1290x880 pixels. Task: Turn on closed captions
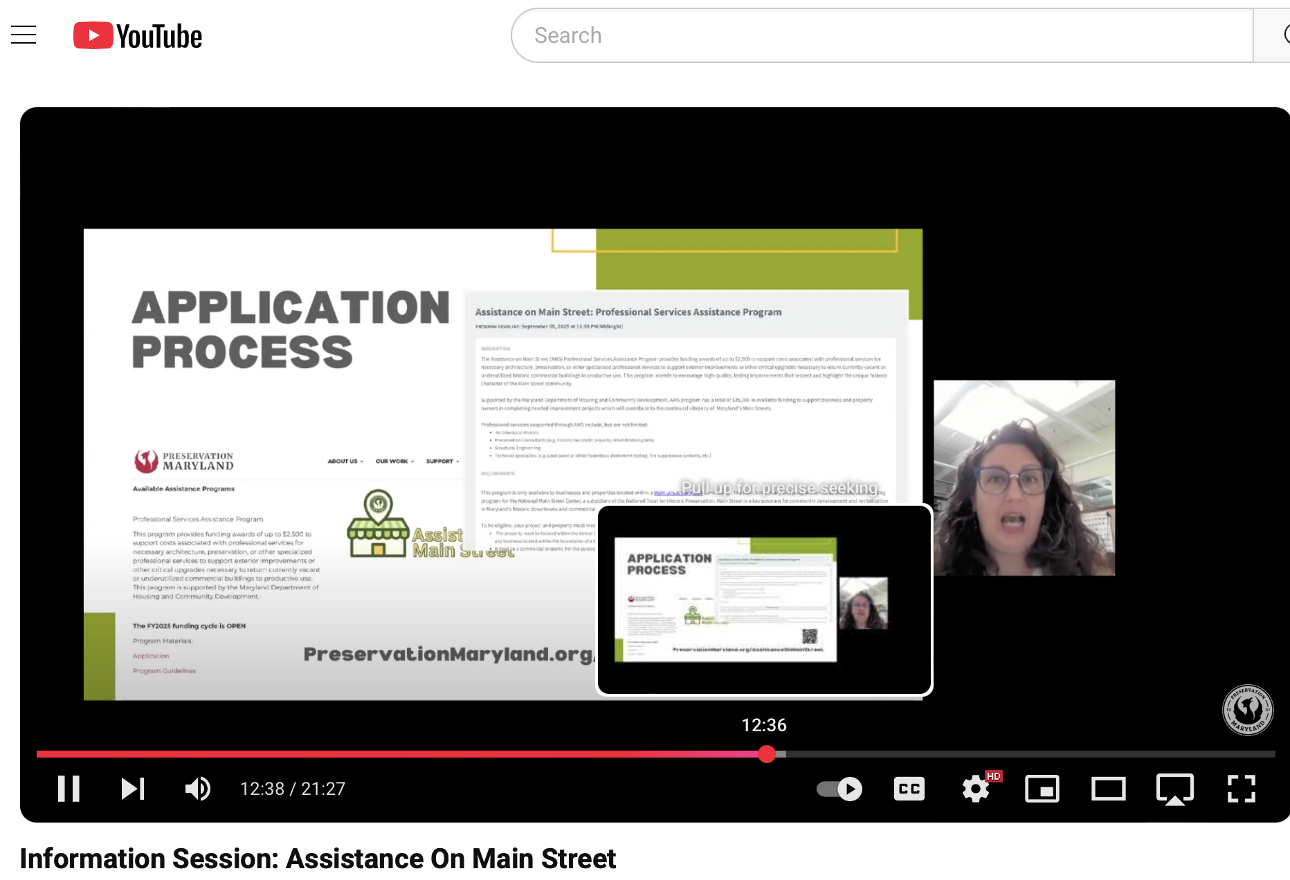909,789
